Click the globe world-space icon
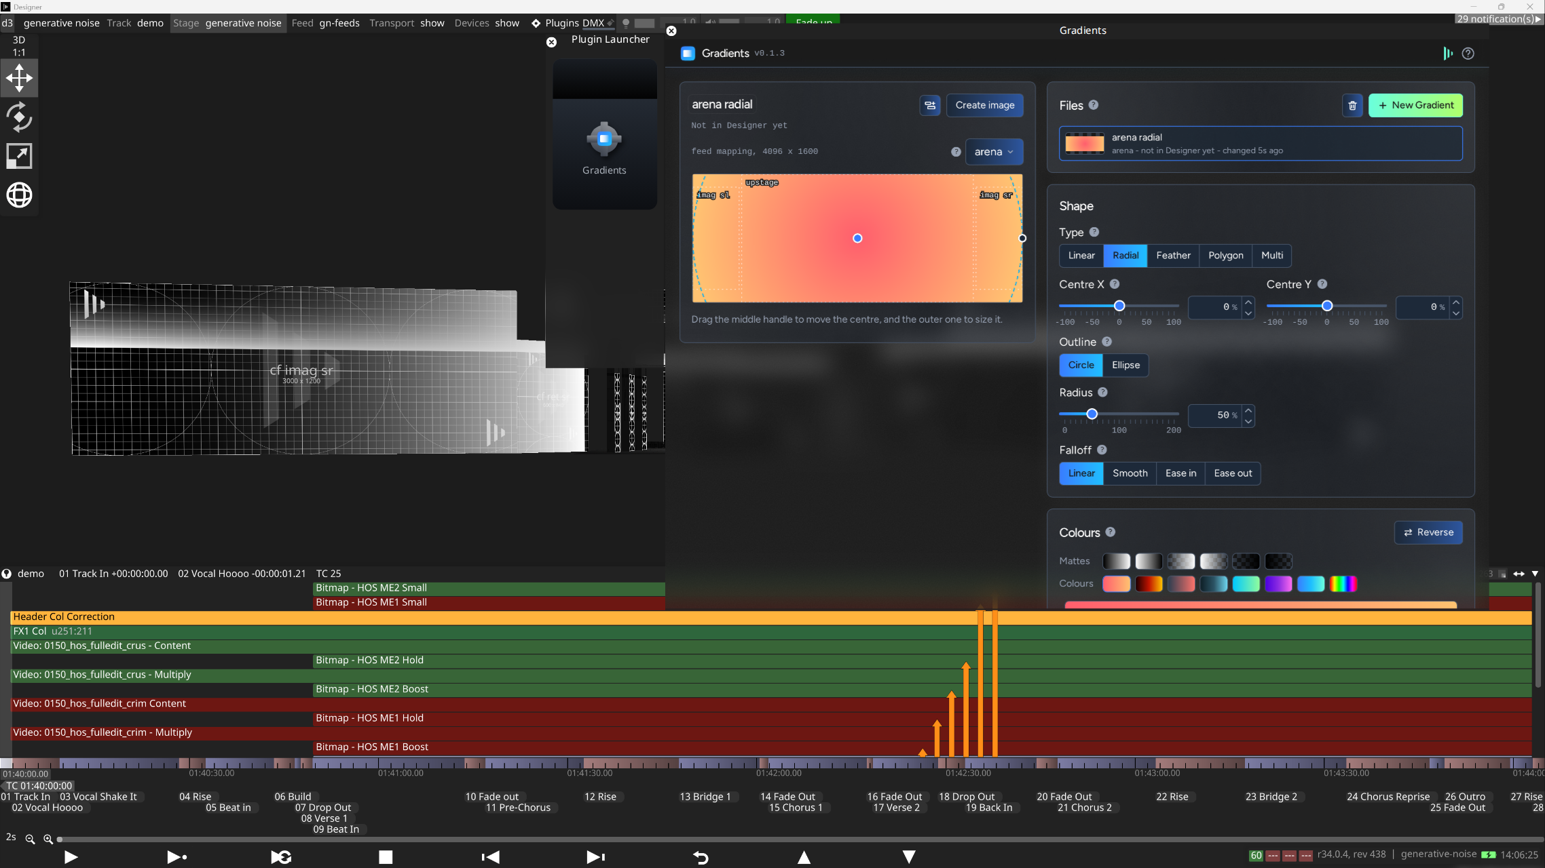Viewport: 1545px width, 868px height. [x=19, y=195]
